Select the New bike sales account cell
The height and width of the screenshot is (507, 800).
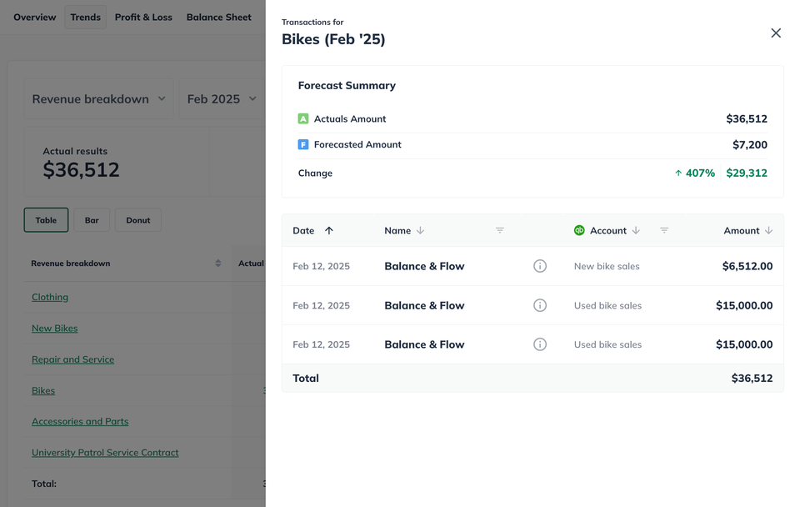[x=607, y=266]
